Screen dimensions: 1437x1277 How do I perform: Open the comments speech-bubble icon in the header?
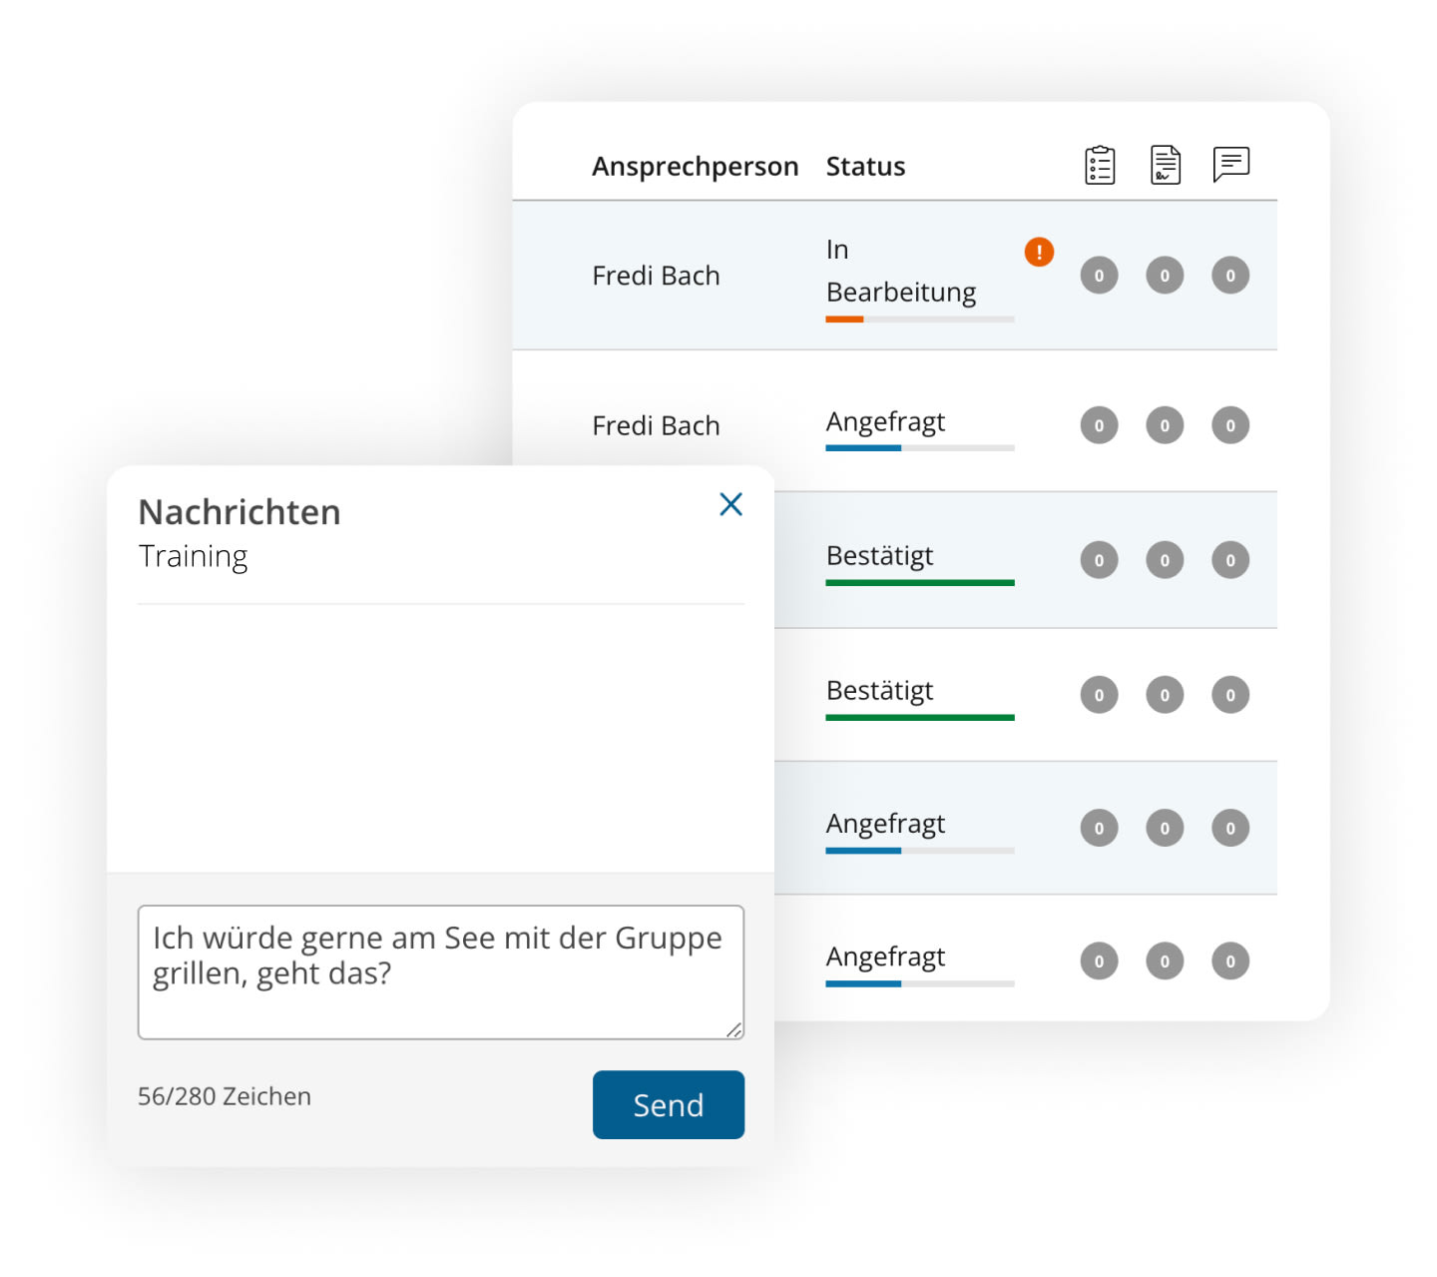1230,164
